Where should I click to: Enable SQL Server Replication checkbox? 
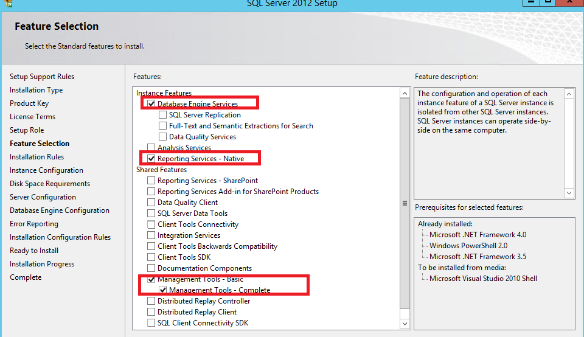click(x=163, y=115)
